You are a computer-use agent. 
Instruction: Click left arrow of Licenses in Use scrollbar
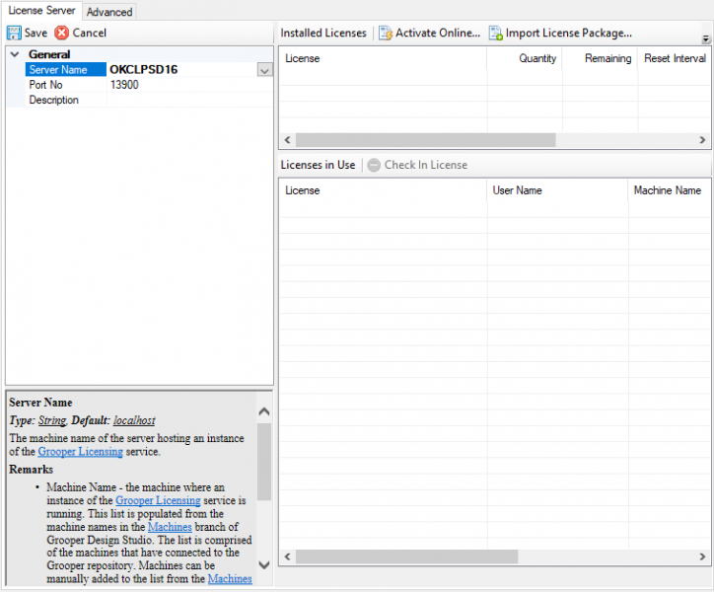tap(287, 556)
